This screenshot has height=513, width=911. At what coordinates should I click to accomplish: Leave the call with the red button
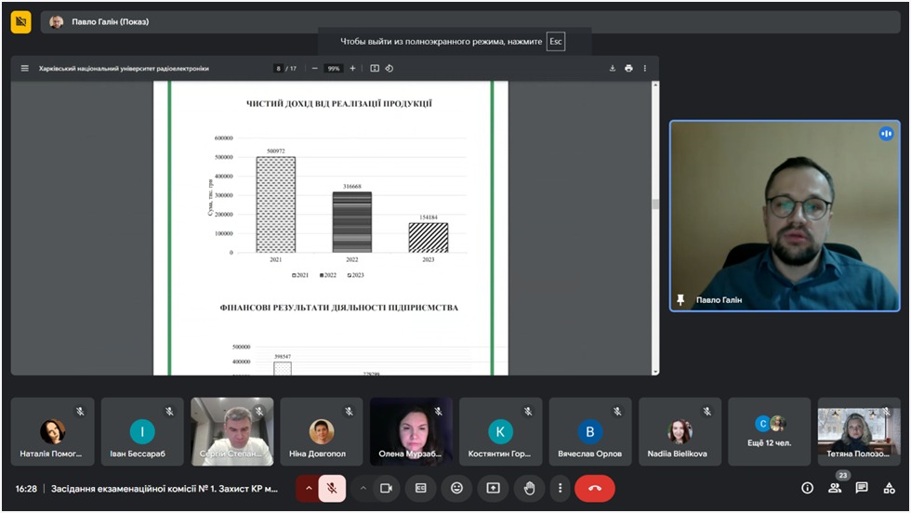pyautogui.click(x=595, y=488)
